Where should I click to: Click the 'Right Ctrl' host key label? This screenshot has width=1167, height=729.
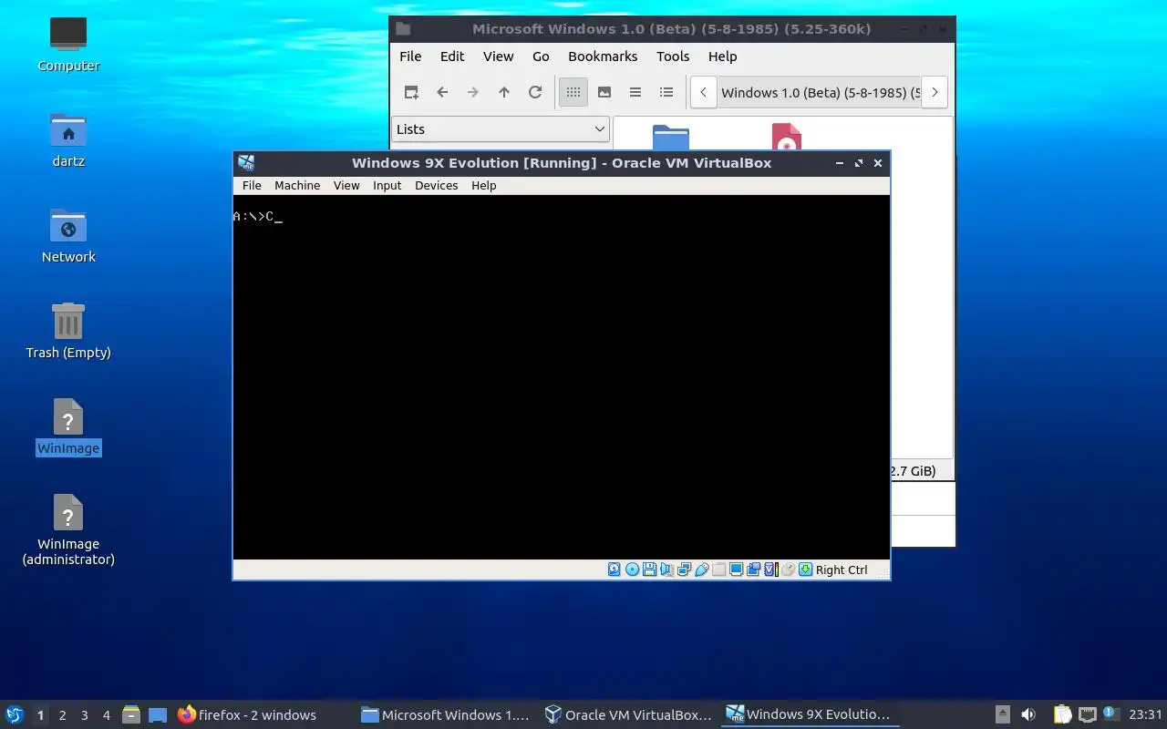(842, 570)
